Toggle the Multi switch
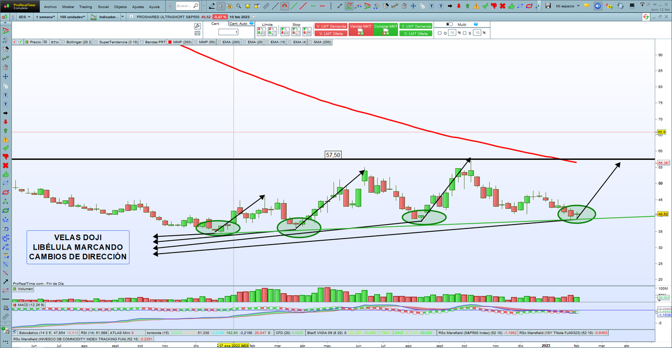Image resolution: width=672 pixels, height=348 pixels. pyautogui.click(x=450, y=25)
